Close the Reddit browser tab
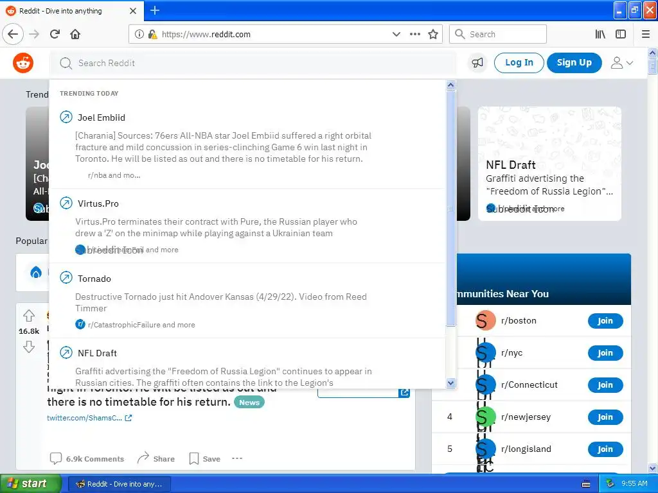658x493 pixels. (133, 11)
